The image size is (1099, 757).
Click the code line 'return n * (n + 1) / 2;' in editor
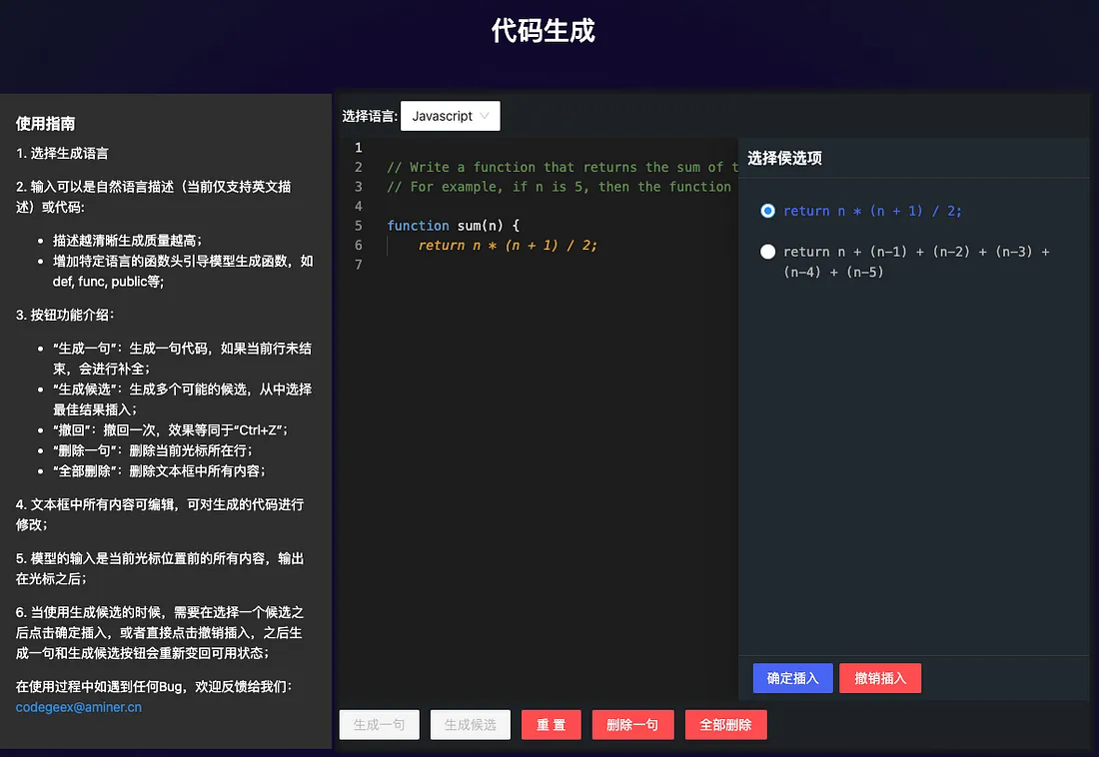[x=508, y=246]
